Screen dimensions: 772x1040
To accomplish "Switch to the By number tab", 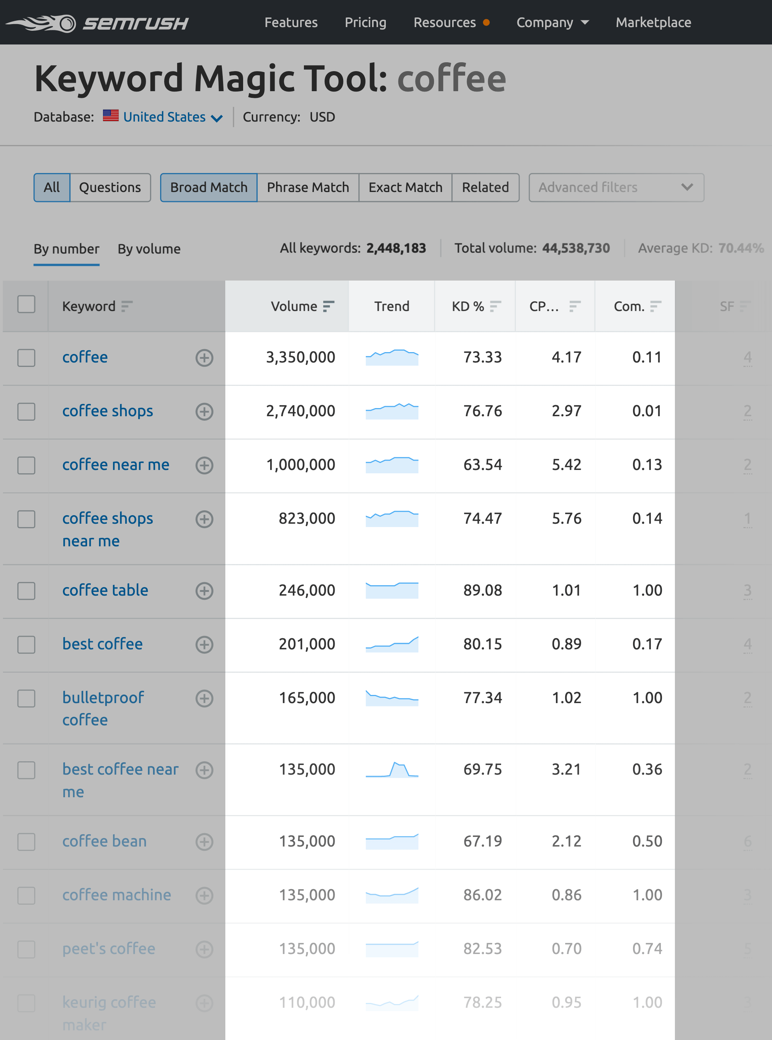I will click(66, 249).
